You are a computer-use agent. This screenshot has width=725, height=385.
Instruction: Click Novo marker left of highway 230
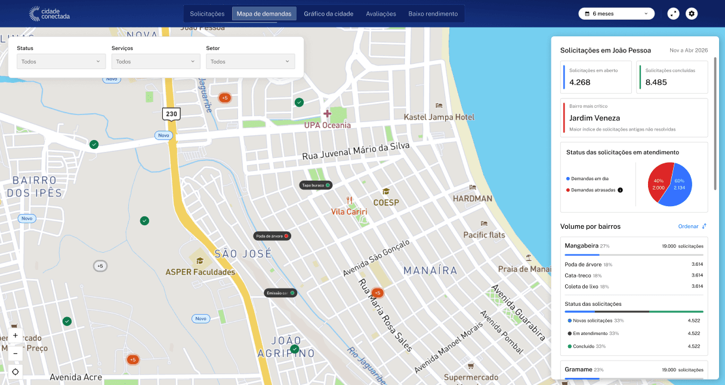[163, 135]
